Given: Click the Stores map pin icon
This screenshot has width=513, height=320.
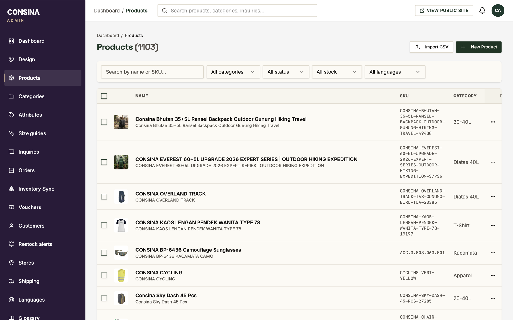Looking at the screenshot, I should coord(11,263).
